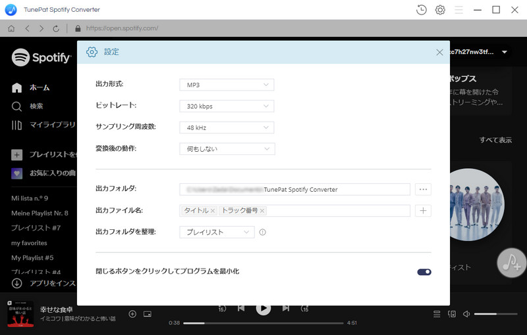
Task: Open playlist Mi lista n.º 9
Action: (30, 198)
